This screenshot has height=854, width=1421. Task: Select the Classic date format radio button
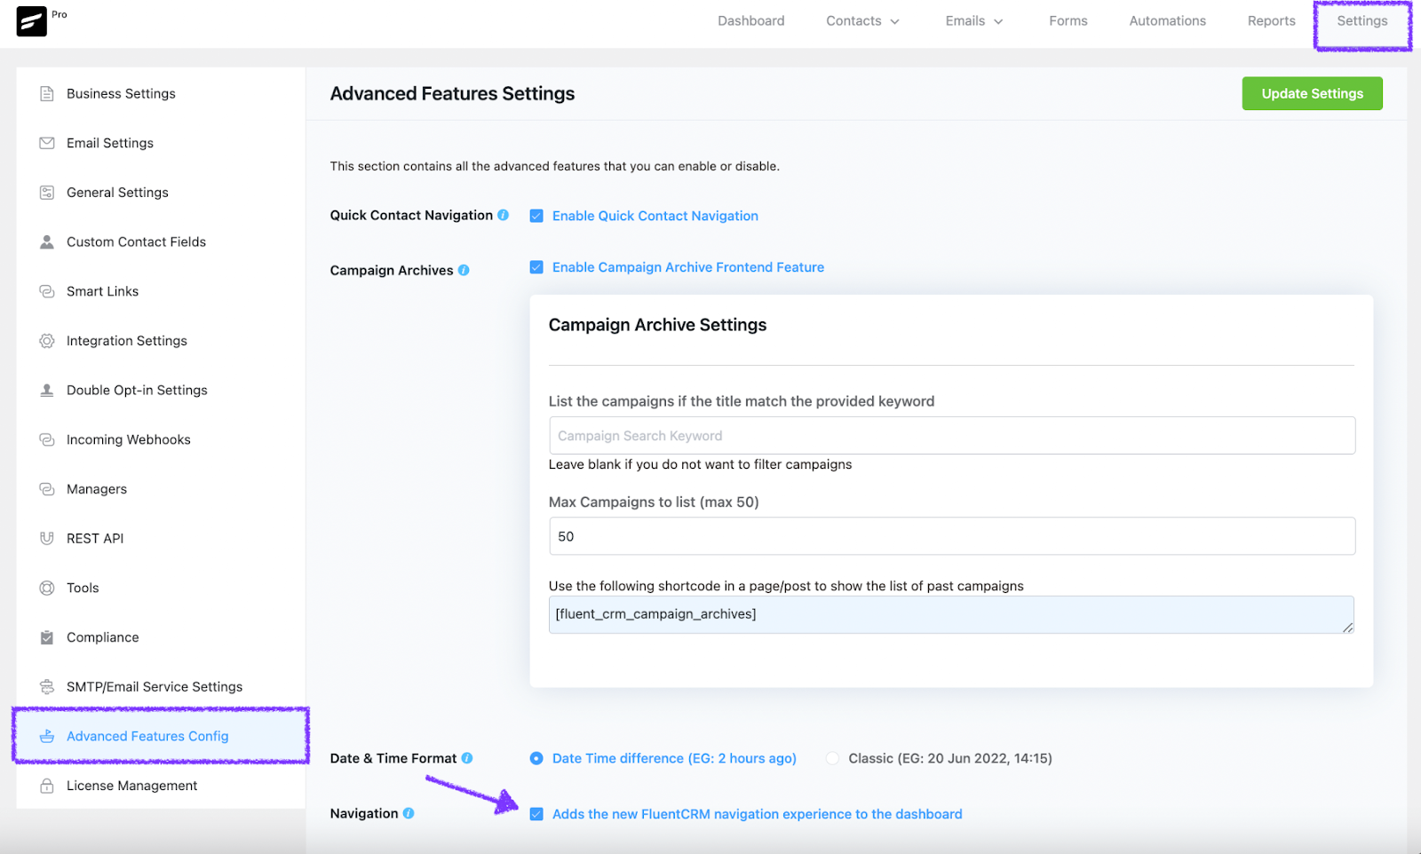pos(832,758)
